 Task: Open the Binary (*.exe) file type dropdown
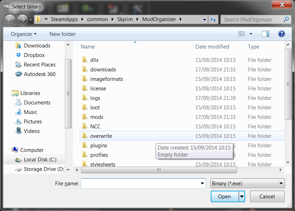click(x=247, y=183)
